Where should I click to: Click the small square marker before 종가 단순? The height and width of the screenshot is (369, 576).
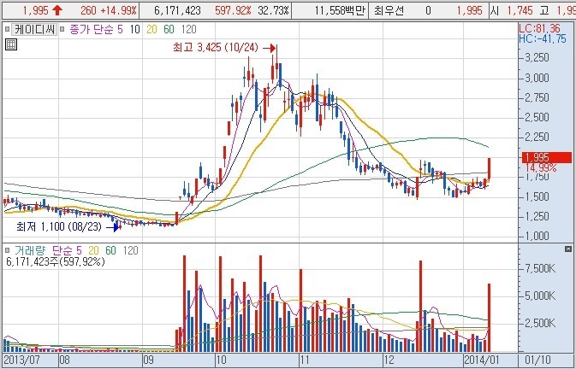pyautogui.click(x=62, y=29)
